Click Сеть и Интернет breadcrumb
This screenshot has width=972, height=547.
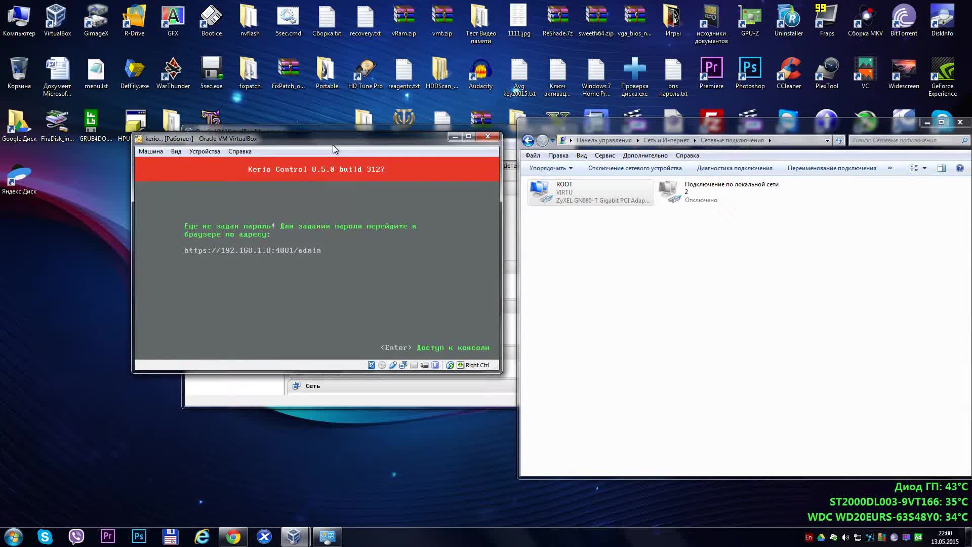pyautogui.click(x=666, y=140)
